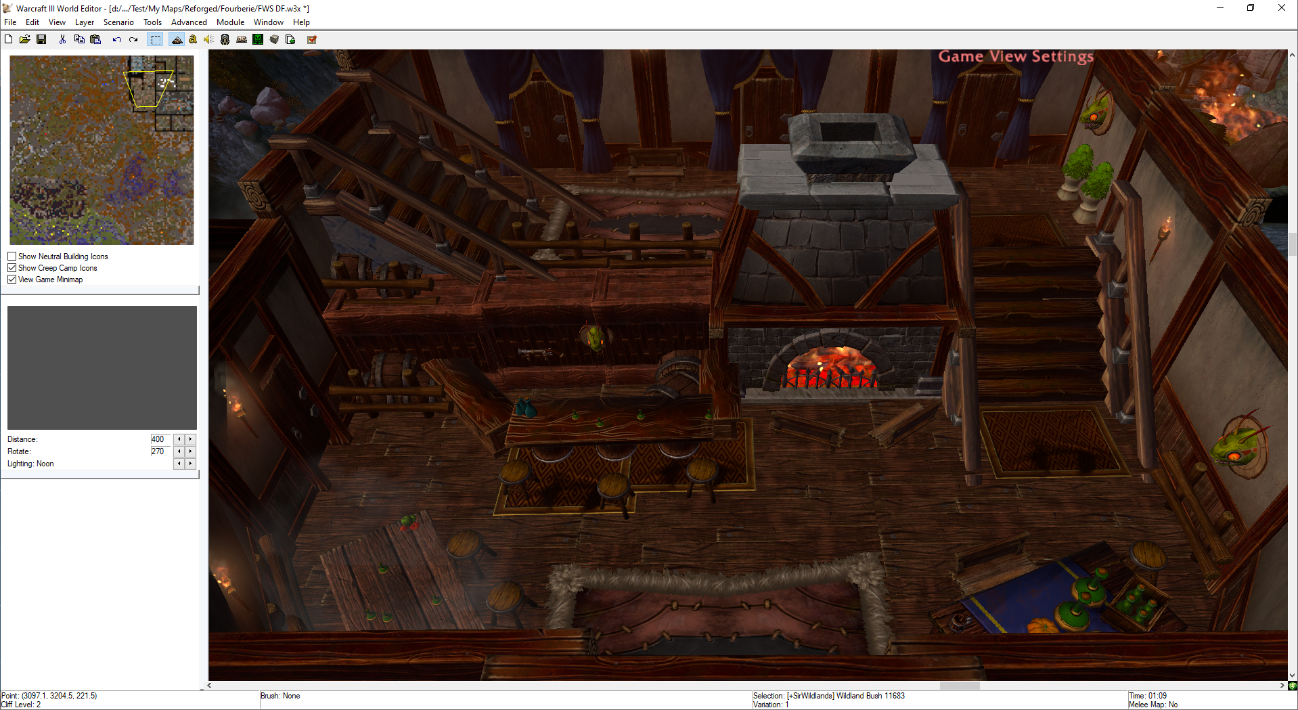This screenshot has width=1298, height=710.
Task: Launch Test Map from toolbar
Action: pos(312,39)
